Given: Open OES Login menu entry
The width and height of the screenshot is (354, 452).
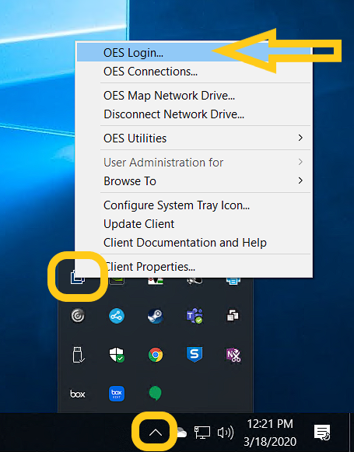Looking at the screenshot, I should point(195,52).
